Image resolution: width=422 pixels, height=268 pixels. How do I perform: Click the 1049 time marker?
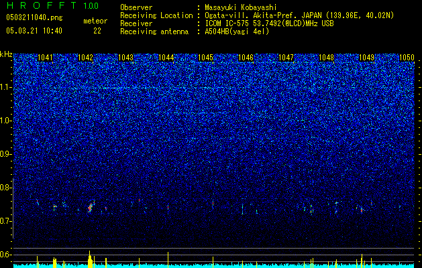click(x=366, y=58)
